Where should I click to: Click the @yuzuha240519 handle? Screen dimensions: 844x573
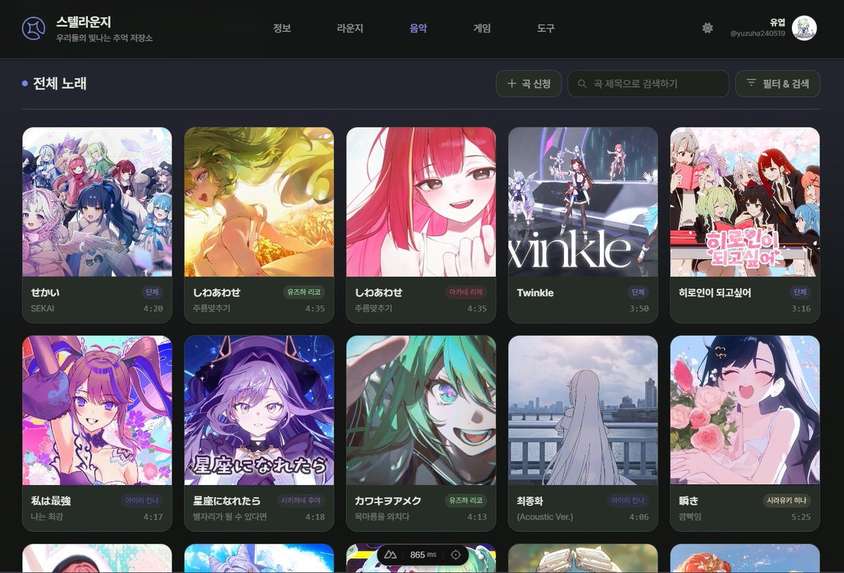[757, 34]
